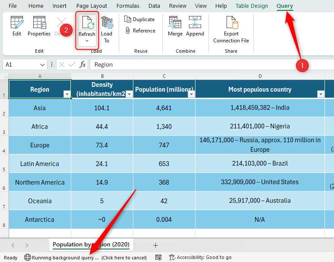Image resolution: width=334 pixels, height=262 pixels.
Task: Click the formula bar input field
Action: click(207, 64)
